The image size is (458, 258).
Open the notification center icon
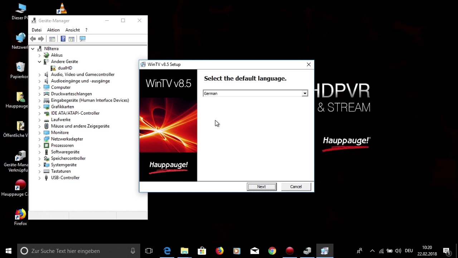point(446,251)
